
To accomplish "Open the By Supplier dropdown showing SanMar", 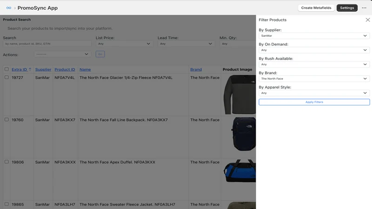I will [x=314, y=36].
